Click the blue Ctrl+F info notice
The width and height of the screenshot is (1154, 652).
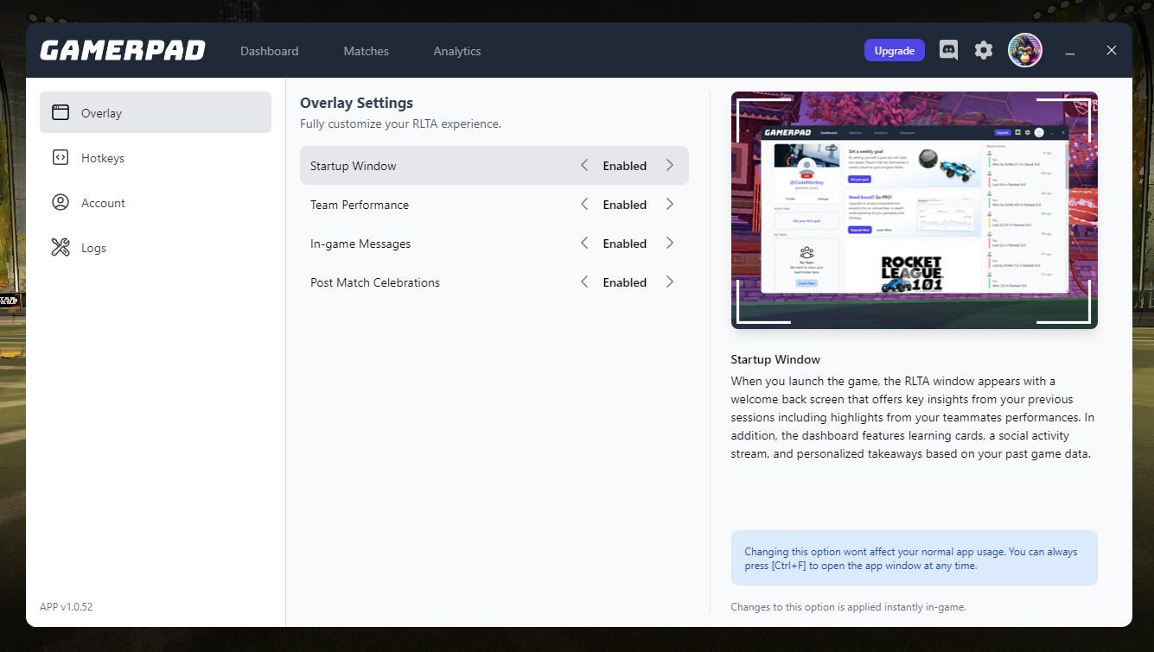[915, 558]
